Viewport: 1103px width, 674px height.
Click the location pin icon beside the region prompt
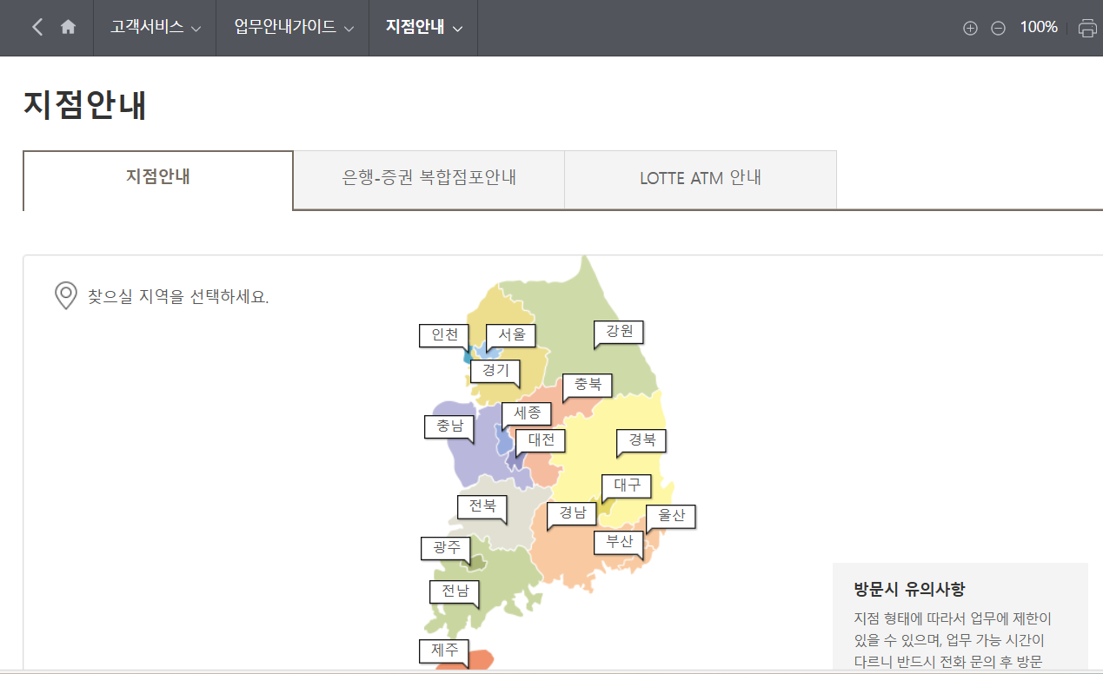click(65, 296)
